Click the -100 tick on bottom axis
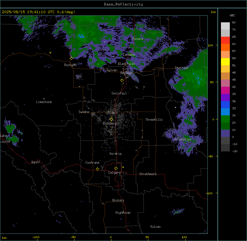The image size is (247, 241). coord(36,237)
